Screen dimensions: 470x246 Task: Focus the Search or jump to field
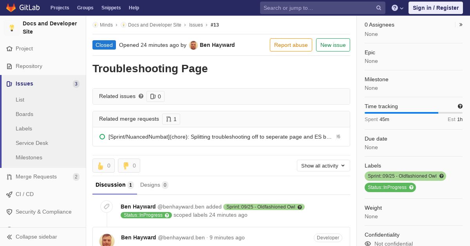click(319, 8)
